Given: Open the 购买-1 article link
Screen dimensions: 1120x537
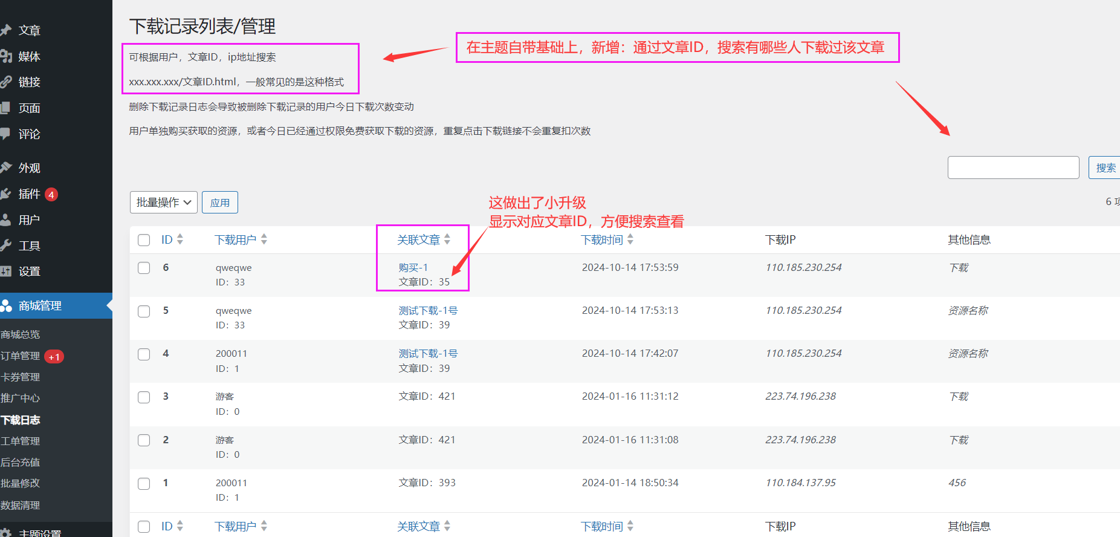Looking at the screenshot, I should (413, 267).
